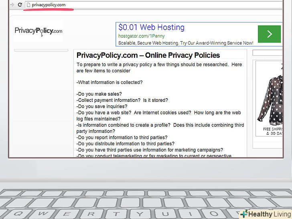Click the line '-Collect payment information? Is it stored?'
This screenshot has width=292, height=219.
click(122, 100)
